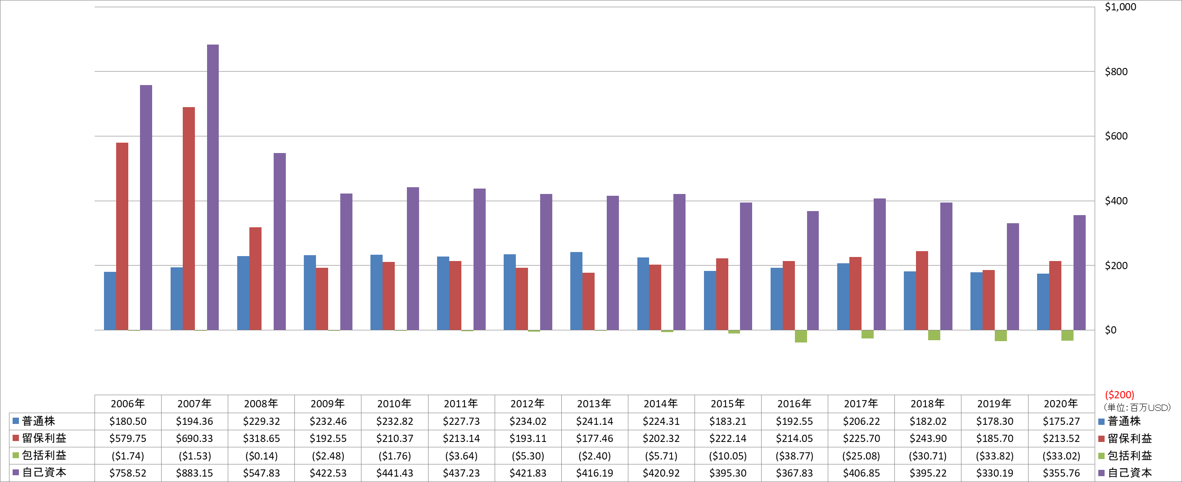Click the $800 axis label
The width and height of the screenshot is (1182, 482).
coord(1116,72)
